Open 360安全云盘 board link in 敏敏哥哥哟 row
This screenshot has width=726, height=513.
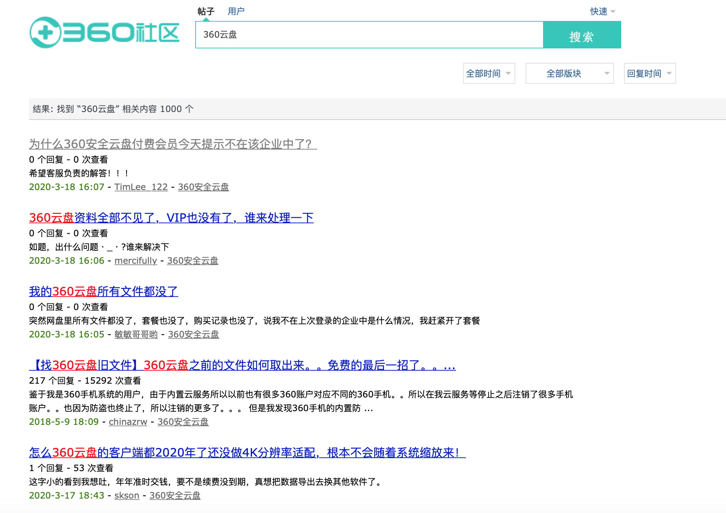point(193,334)
